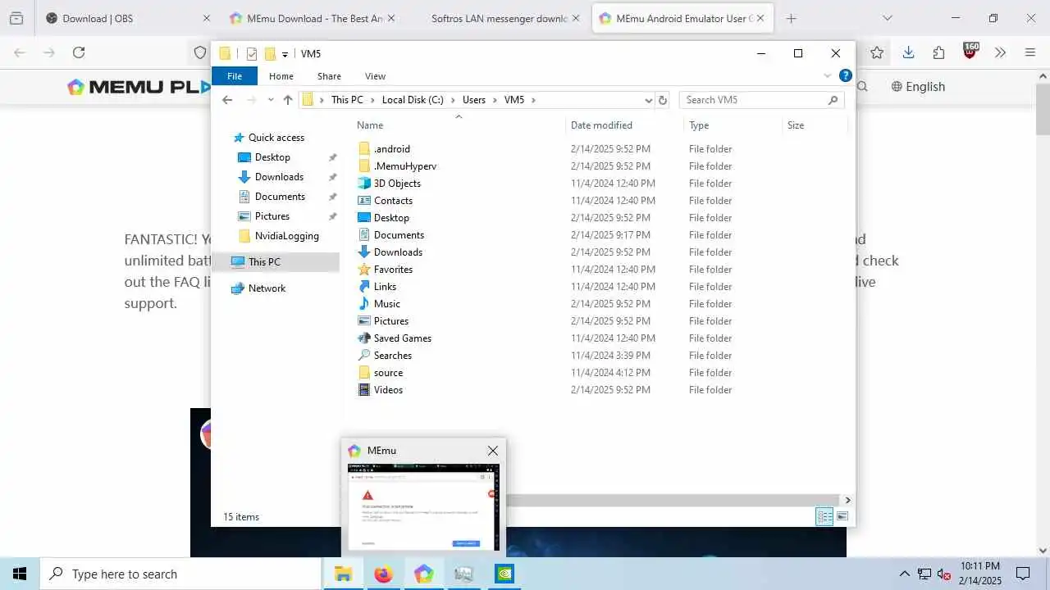Open new Firefox tab

coord(791,18)
